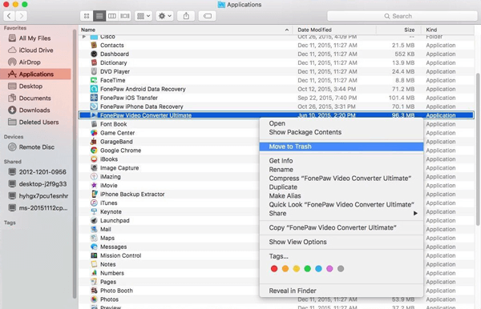Image resolution: width=481 pixels, height=309 pixels.
Task: Choose Show Package Contents
Action: coord(342,132)
